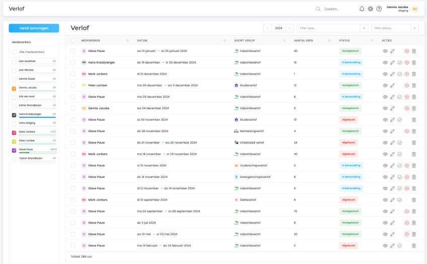Sort table by the Medewerker column icon
The image size is (427, 264).
[128, 40]
